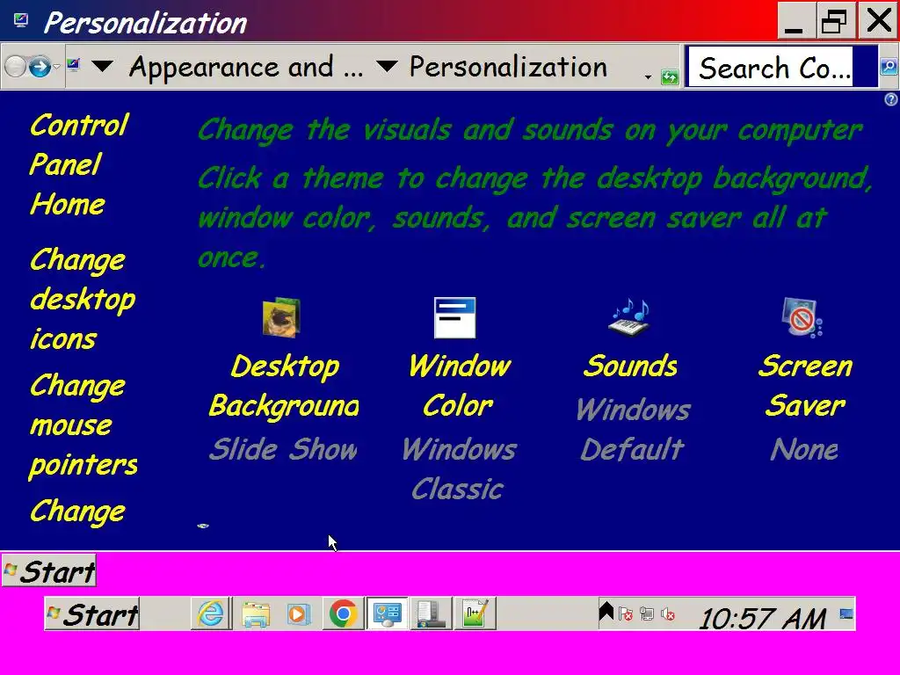Launch Google Chrome from taskbar
900x675 pixels.
344,613
